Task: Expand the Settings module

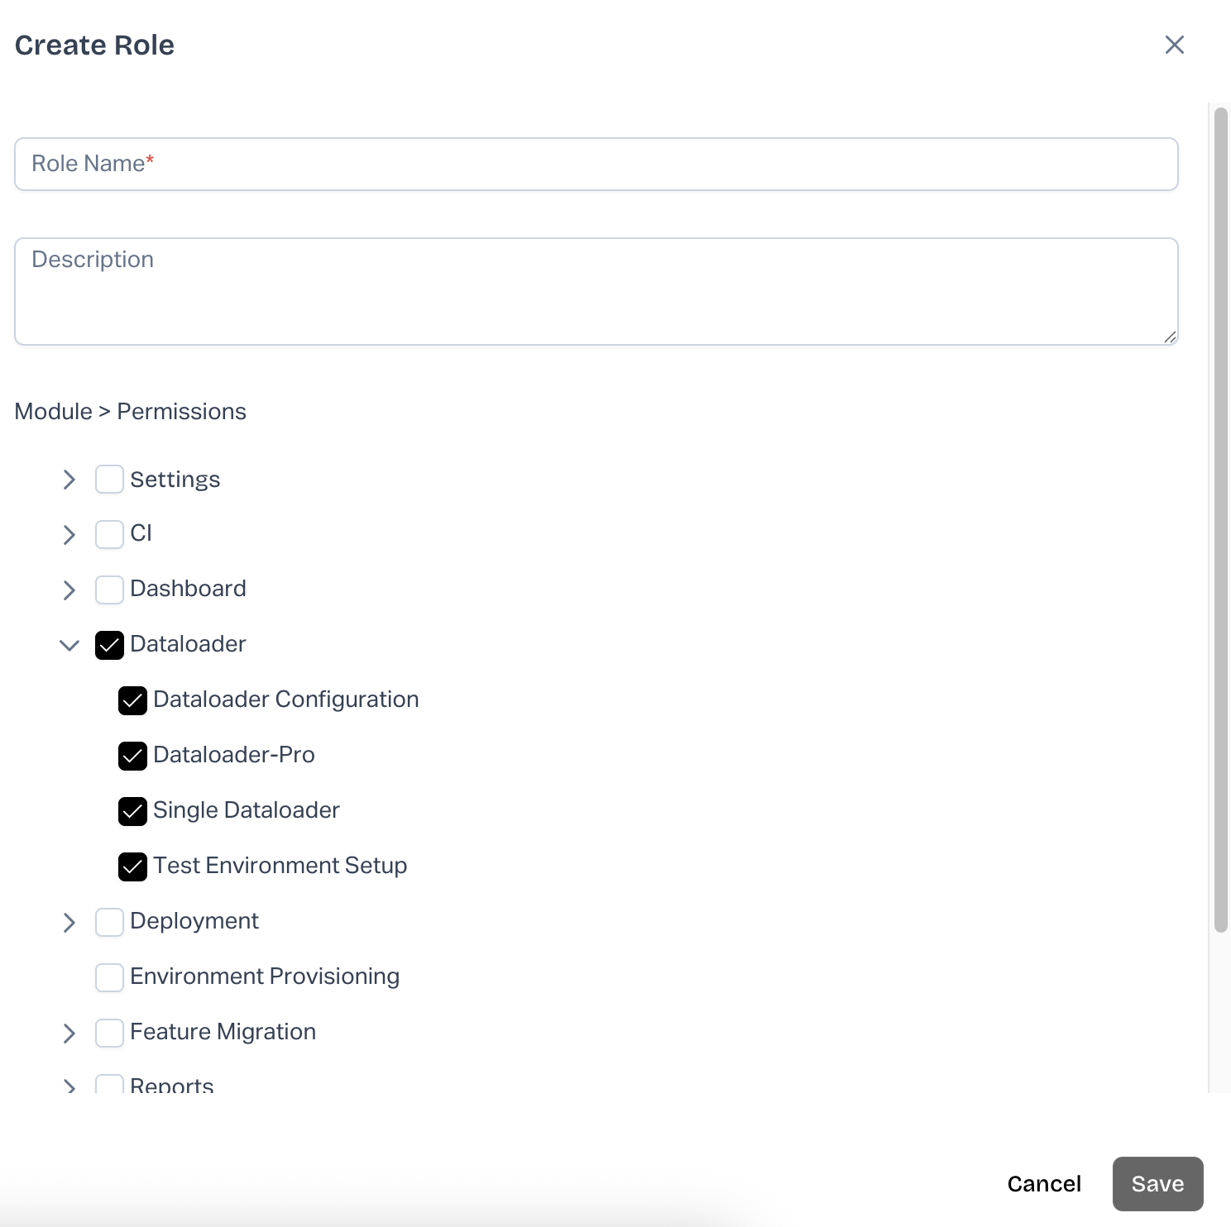Action: 69,480
